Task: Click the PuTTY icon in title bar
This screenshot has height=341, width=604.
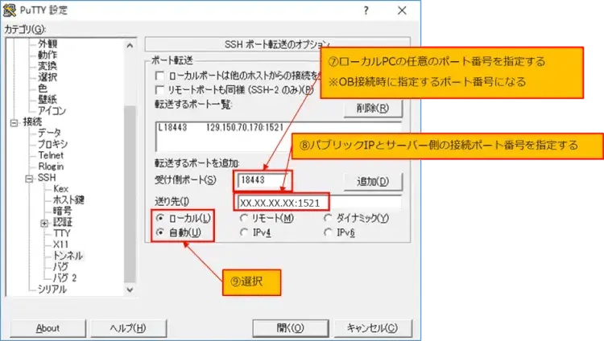Action: 10,10
